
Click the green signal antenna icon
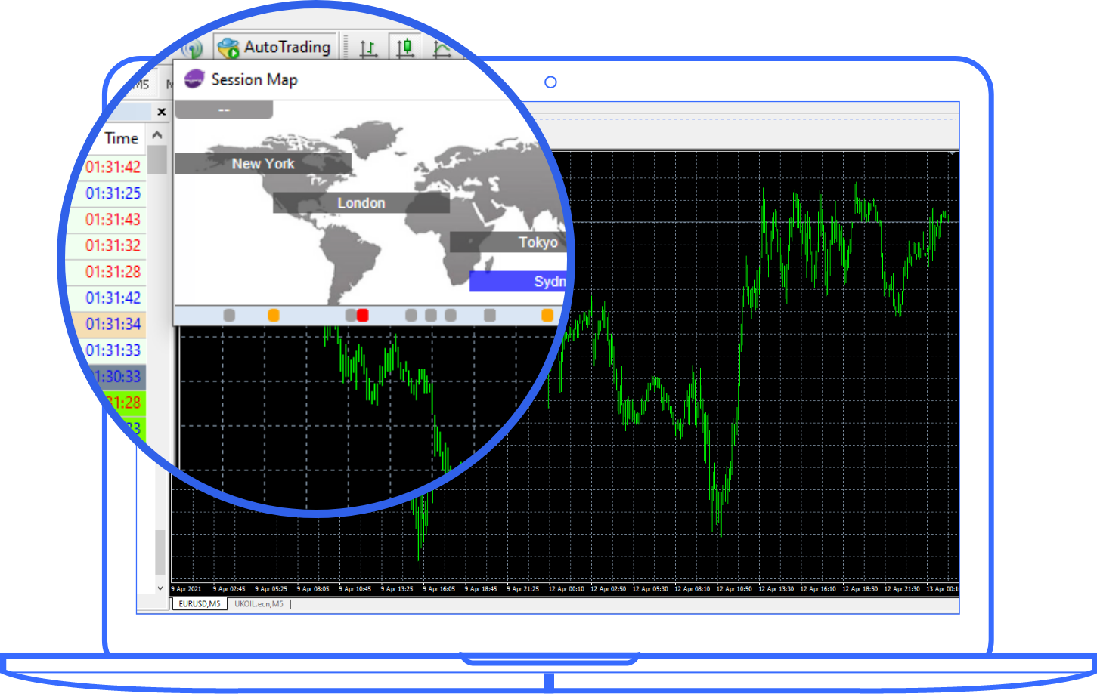pos(193,50)
